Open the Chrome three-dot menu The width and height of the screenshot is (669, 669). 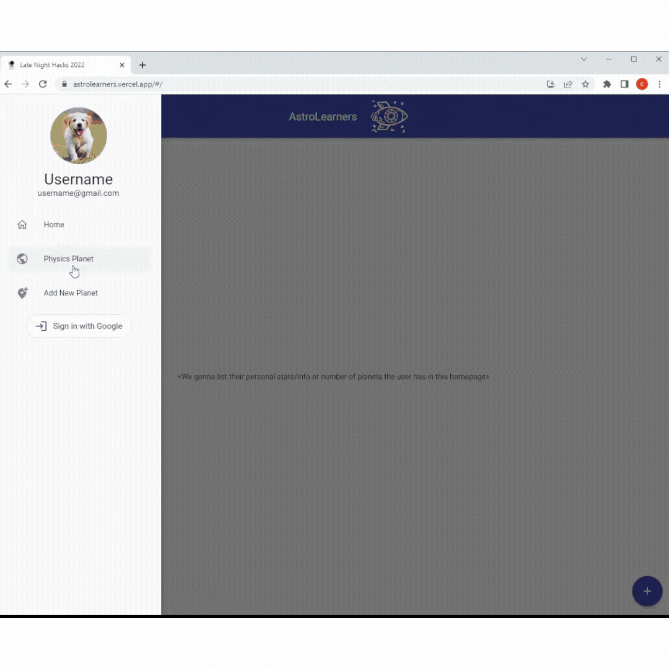click(x=659, y=84)
